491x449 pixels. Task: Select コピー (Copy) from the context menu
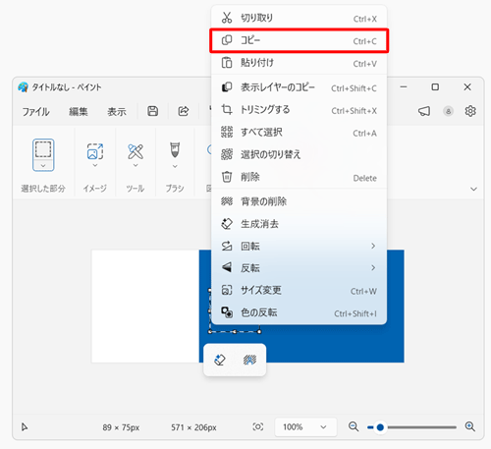click(x=299, y=40)
